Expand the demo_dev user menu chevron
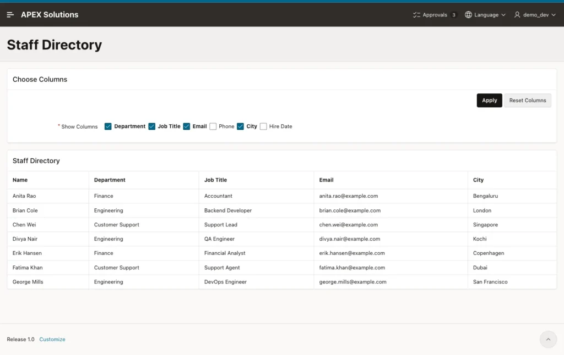The image size is (564, 355). (x=554, y=15)
